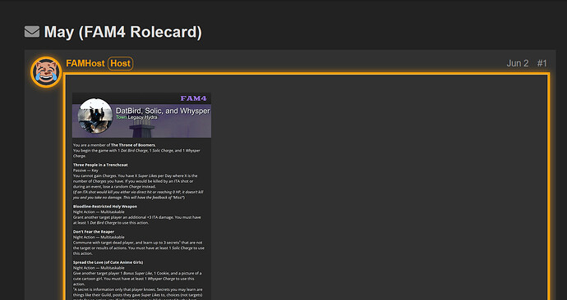This screenshot has height=300, width=567.
Task: Click the Legacy Hydra role label
Action: (x=142, y=117)
